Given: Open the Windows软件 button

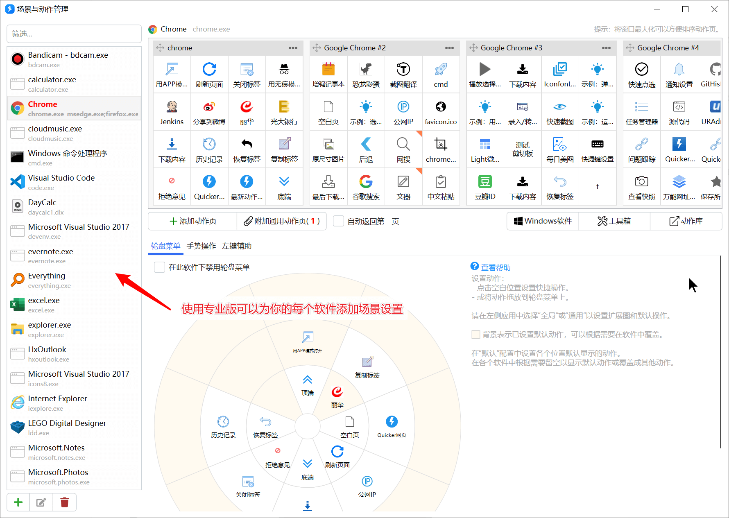Looking at the screenshot, I should 543,221.
